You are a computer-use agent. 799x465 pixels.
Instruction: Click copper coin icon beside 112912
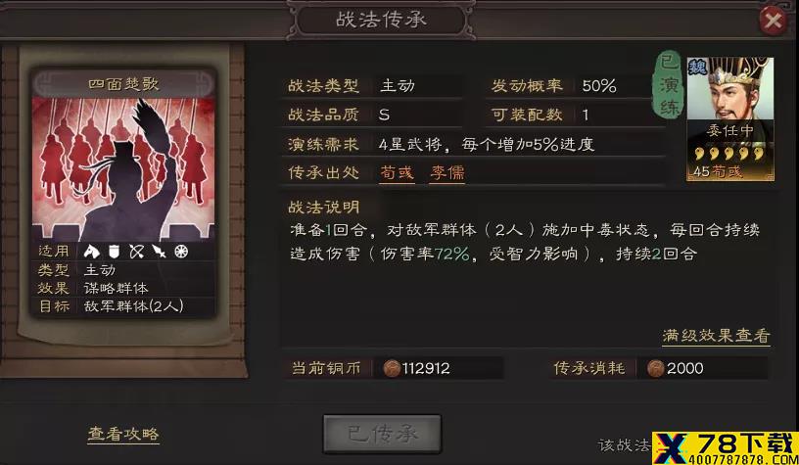[392, 368]
